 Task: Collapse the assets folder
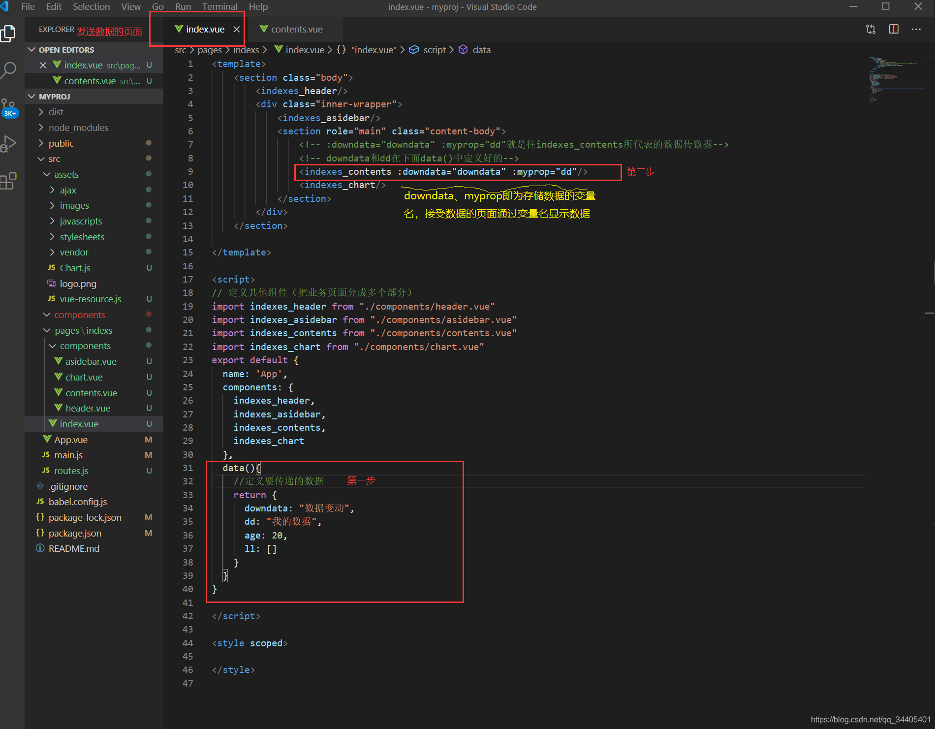[47, 174]
